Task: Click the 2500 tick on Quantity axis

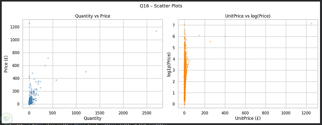Action: (147, 112)
